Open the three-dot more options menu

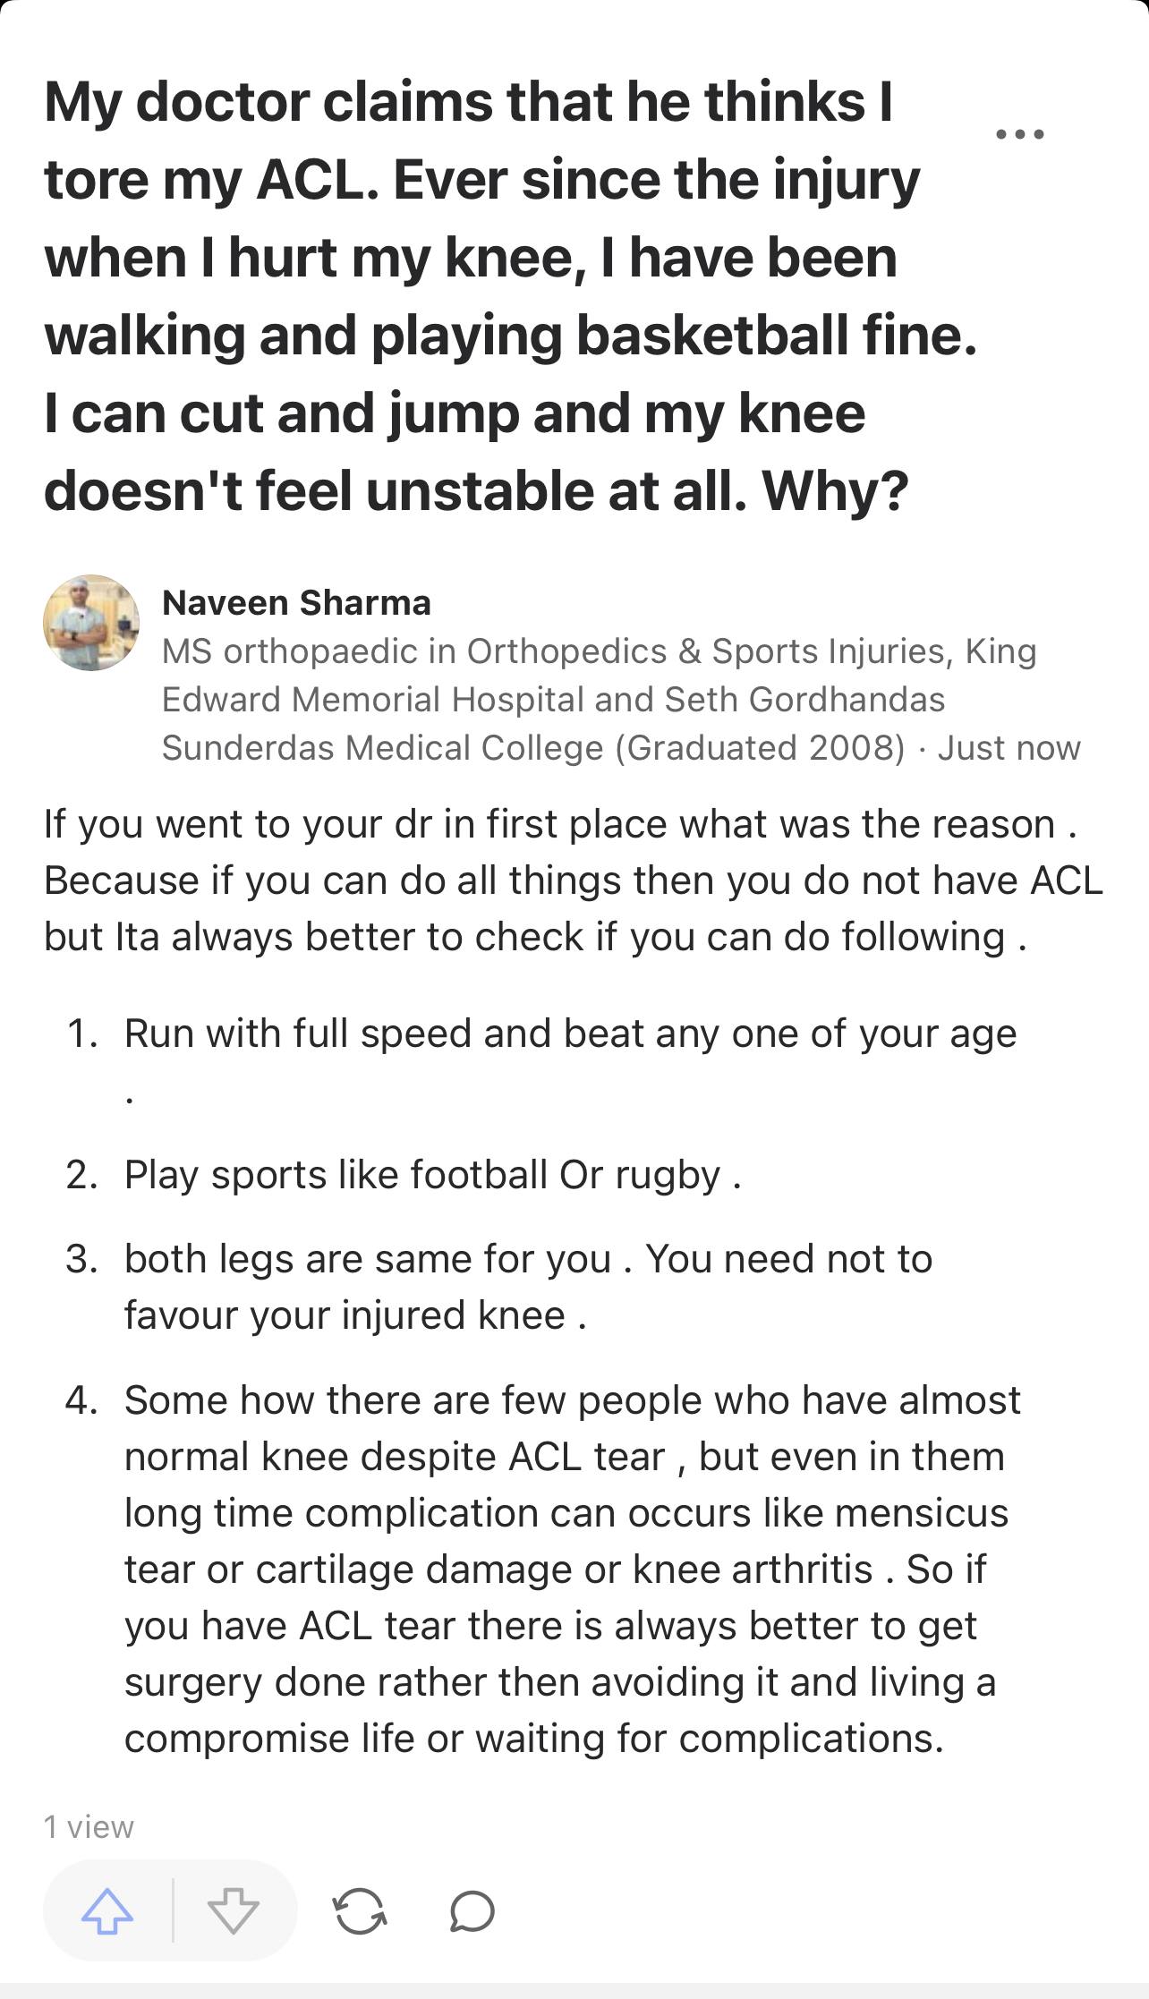pos(1019,134)
